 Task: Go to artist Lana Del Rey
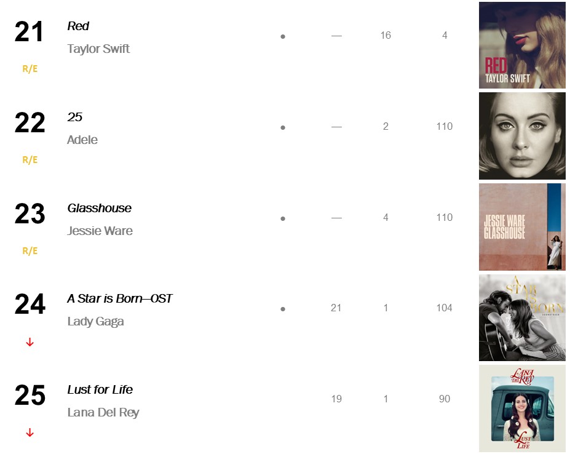click(103, 412)
